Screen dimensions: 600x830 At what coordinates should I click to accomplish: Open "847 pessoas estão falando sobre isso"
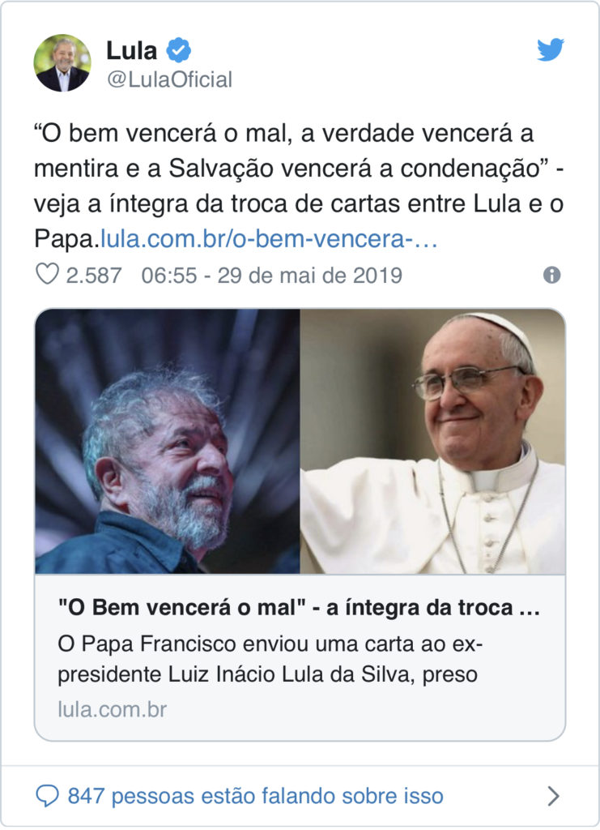(x=255, y=796)
